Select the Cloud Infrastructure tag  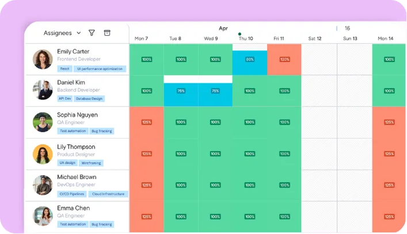[108, 194]
